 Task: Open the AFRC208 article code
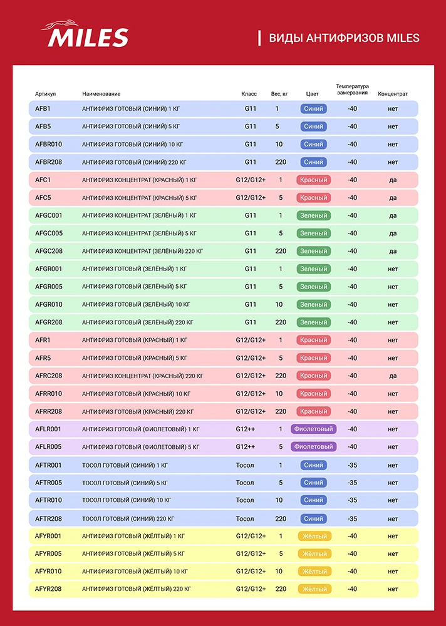(x=48, y=376)
